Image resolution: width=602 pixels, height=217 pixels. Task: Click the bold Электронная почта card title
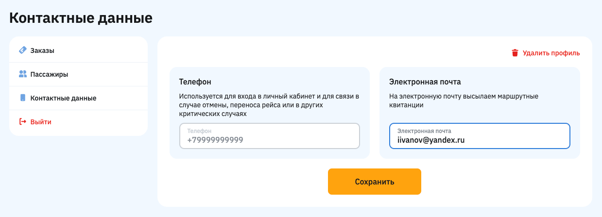coord(425,82)
